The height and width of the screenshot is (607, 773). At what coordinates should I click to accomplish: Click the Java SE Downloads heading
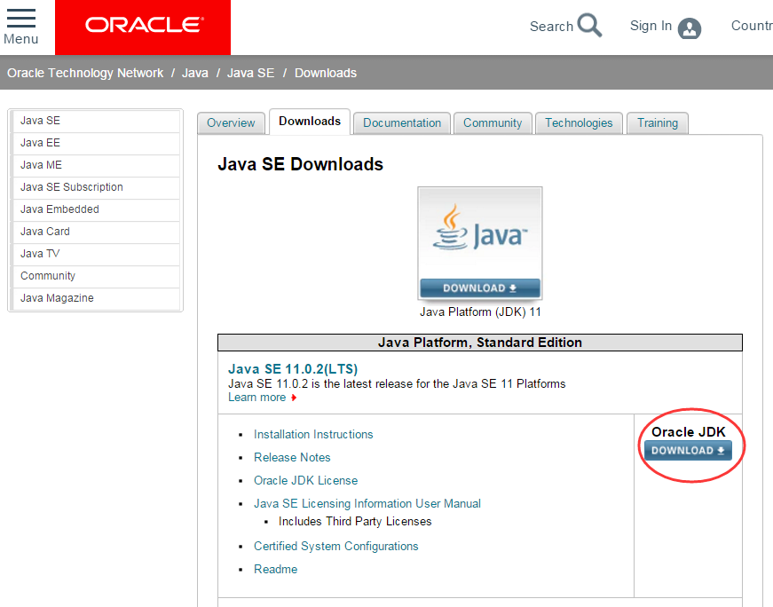coord(300,164)
